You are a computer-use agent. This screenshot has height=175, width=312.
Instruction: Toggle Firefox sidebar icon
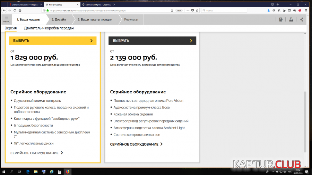[289, 10]
